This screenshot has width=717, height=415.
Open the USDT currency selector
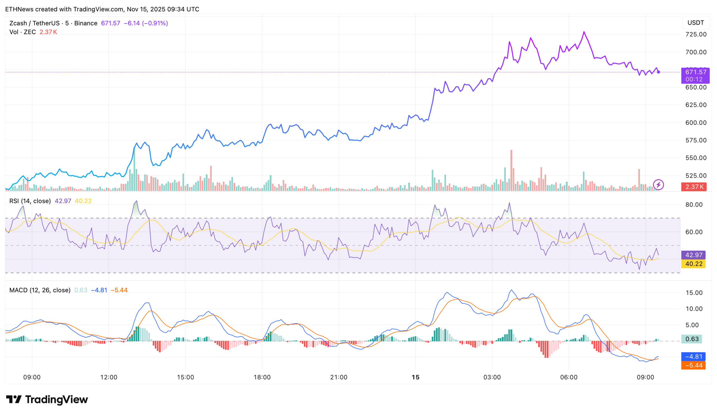pyautogui.click(x=695, y=23)
